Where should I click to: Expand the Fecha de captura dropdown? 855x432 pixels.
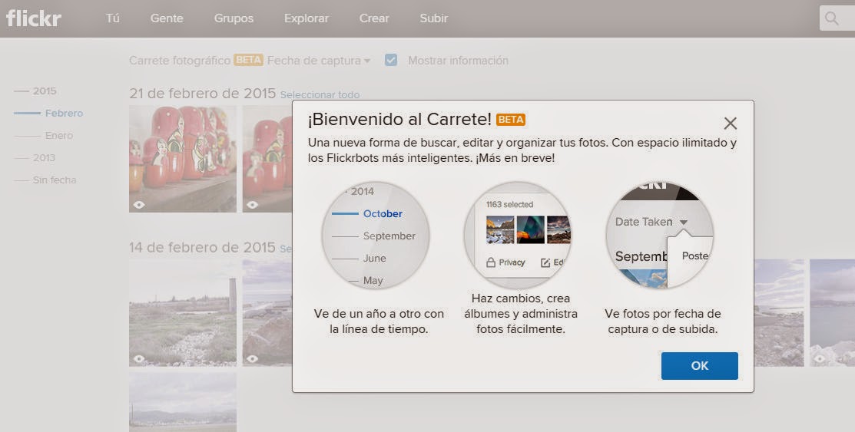(x=319, y=61)
